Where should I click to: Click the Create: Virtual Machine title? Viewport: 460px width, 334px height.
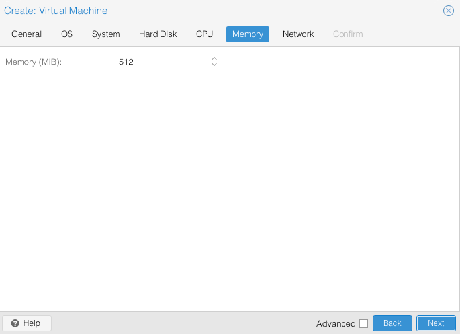click(x=56, y=11)
